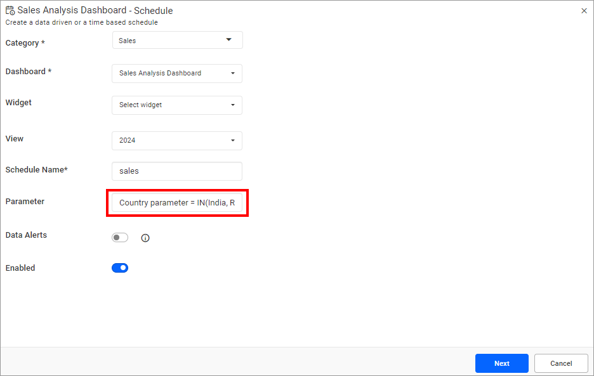
Task: Click inside the Schedule Name field
Action: (x=177, y=171)
